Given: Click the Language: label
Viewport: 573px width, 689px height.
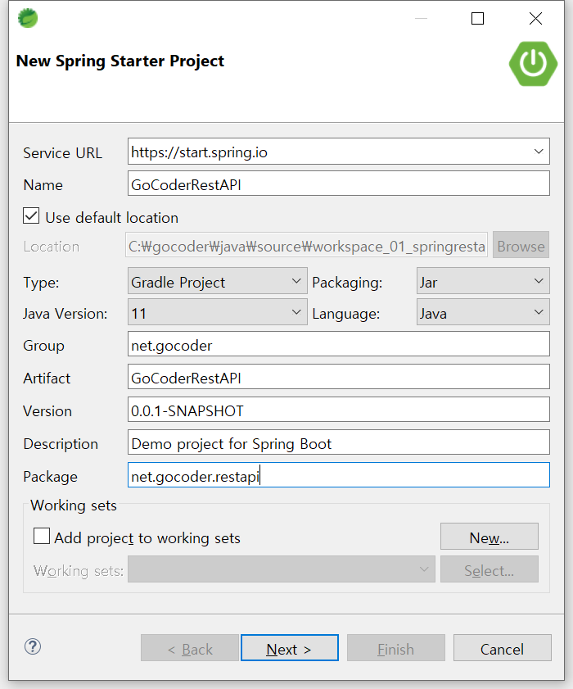Looking at the screenshot, I should tap(346, 314).
